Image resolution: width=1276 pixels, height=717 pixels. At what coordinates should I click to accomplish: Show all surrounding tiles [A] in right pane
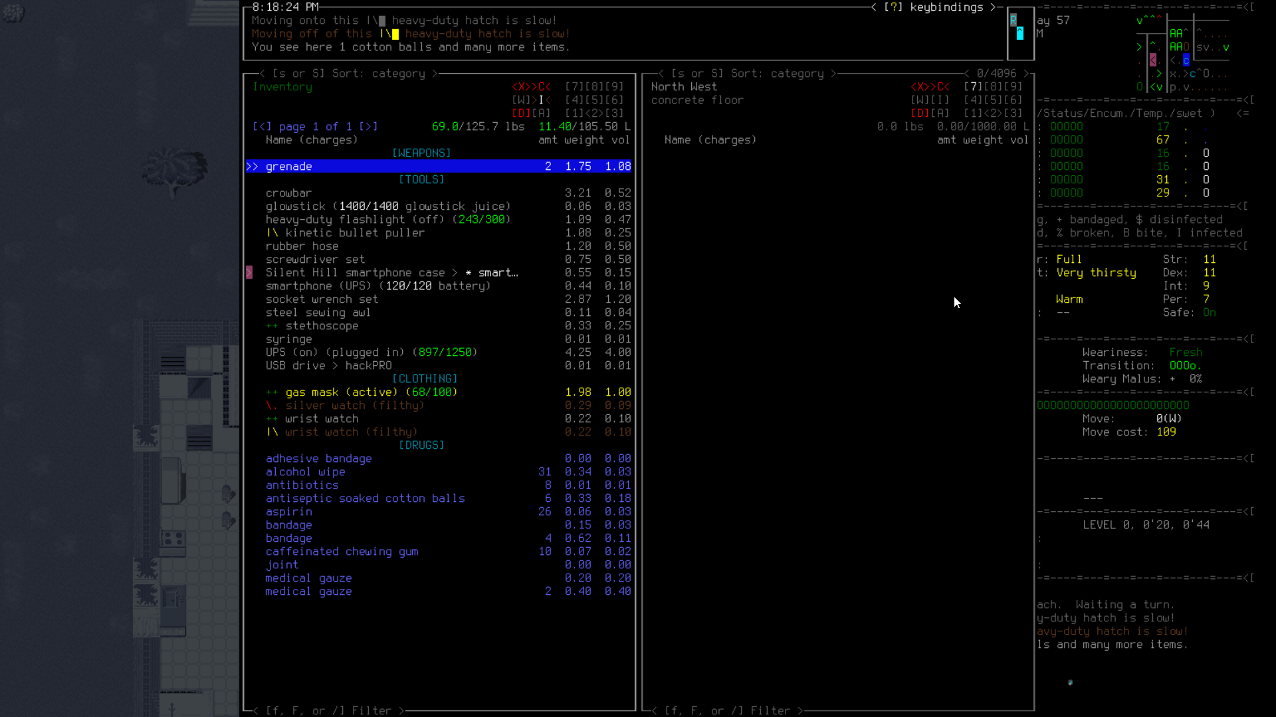coord(939,113)
